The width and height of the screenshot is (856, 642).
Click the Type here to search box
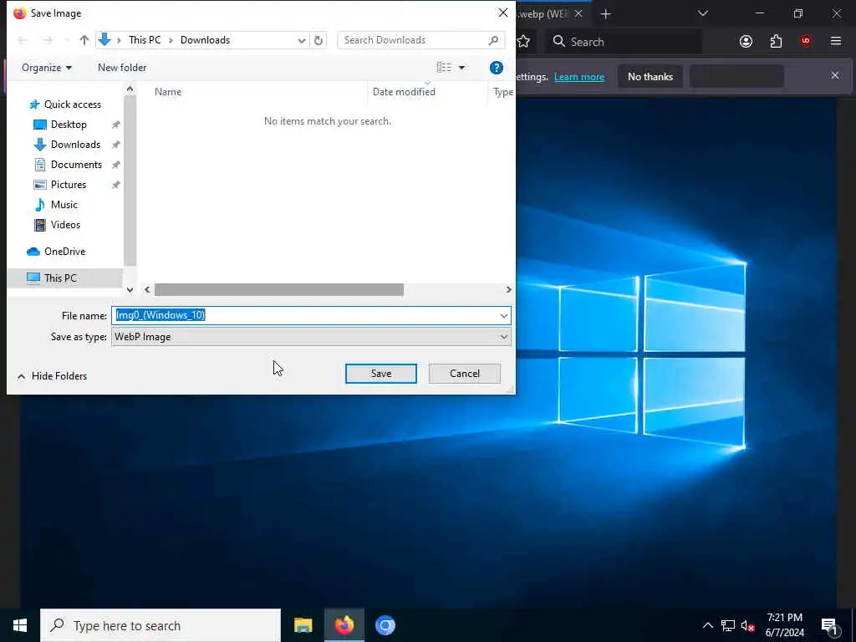click(160, 625)
